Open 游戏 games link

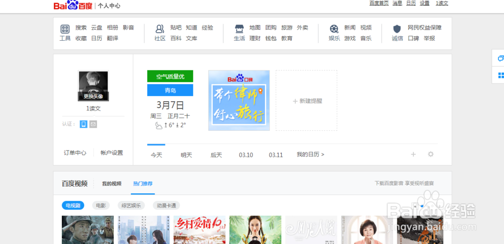pyautogui.click(x=350, y=38)
